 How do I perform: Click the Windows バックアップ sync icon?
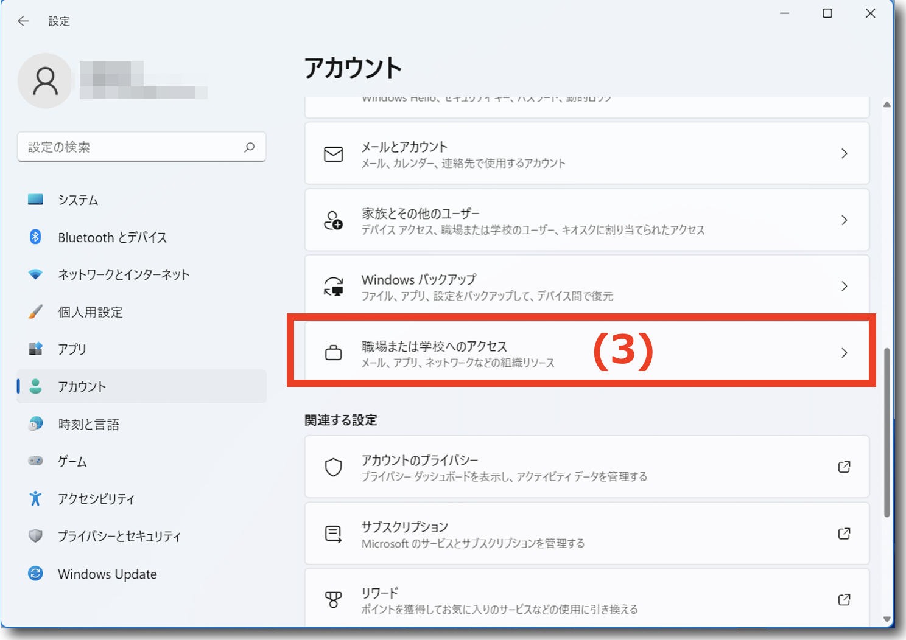pos(333,287)
